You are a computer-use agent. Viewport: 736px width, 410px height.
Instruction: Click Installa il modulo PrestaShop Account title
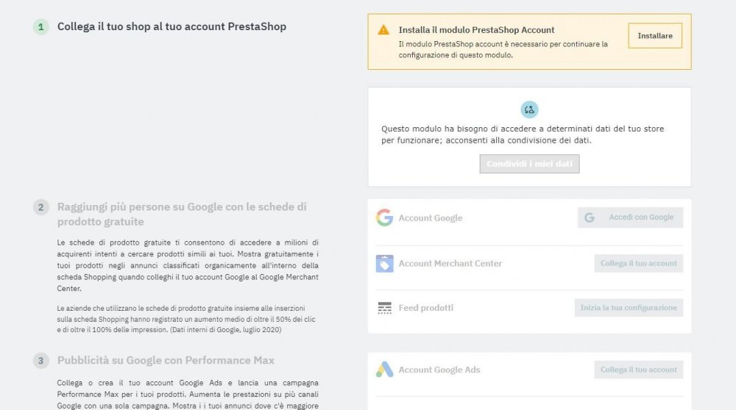(x=476, y=30)
